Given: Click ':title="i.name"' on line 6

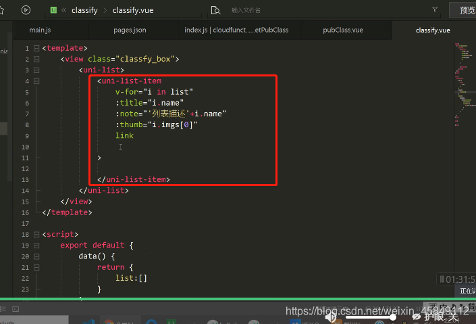Looking at the screenshot, I should pyautogui.click(x=149, y=103).
